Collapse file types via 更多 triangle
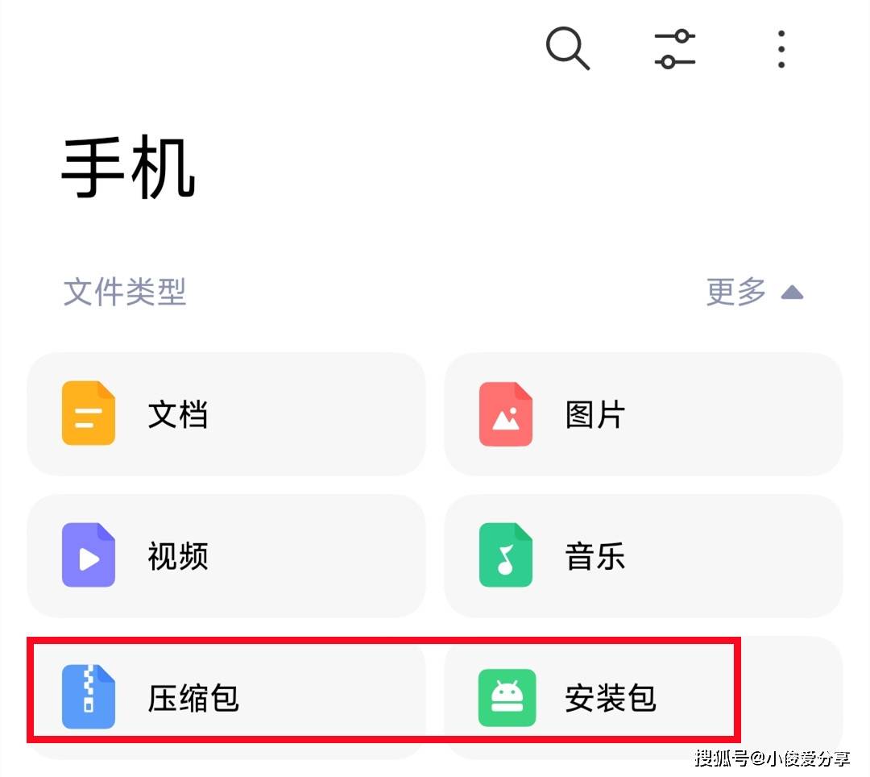Image resolution: width=870 pixels, height=777 pixels. click(x=792, y=292)
